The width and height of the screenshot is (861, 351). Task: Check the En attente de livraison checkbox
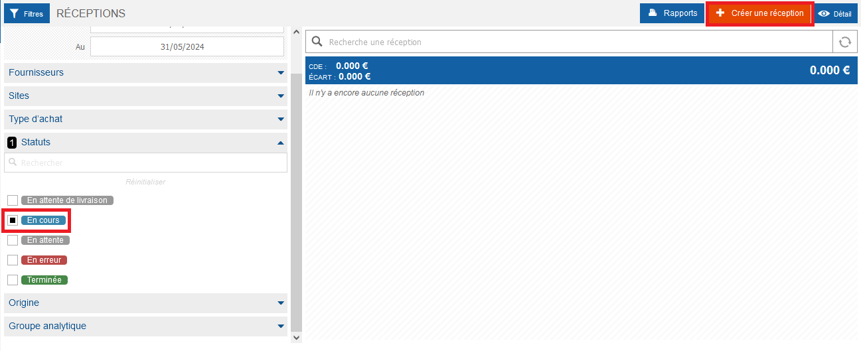13,200
